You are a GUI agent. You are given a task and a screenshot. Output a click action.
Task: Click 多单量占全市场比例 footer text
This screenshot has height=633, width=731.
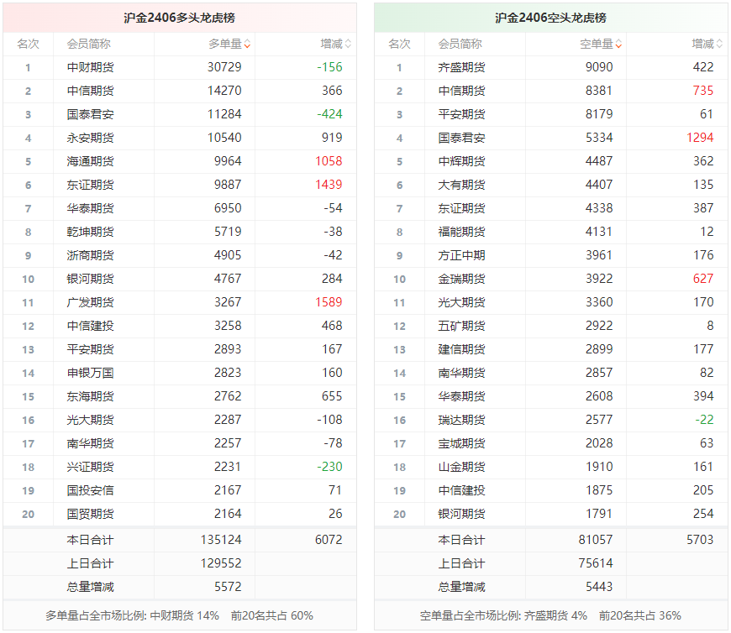(x=179, y=615)
